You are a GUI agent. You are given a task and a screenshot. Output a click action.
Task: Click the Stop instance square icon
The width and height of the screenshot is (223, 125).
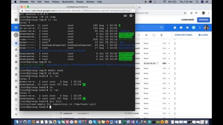tap(146, 35)
